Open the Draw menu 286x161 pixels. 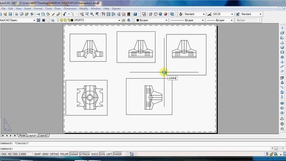click(58, 8)
